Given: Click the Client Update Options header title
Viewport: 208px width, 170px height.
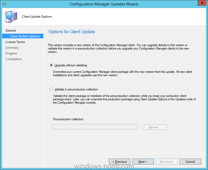Looking at the screenshot, I should [37, 17].
